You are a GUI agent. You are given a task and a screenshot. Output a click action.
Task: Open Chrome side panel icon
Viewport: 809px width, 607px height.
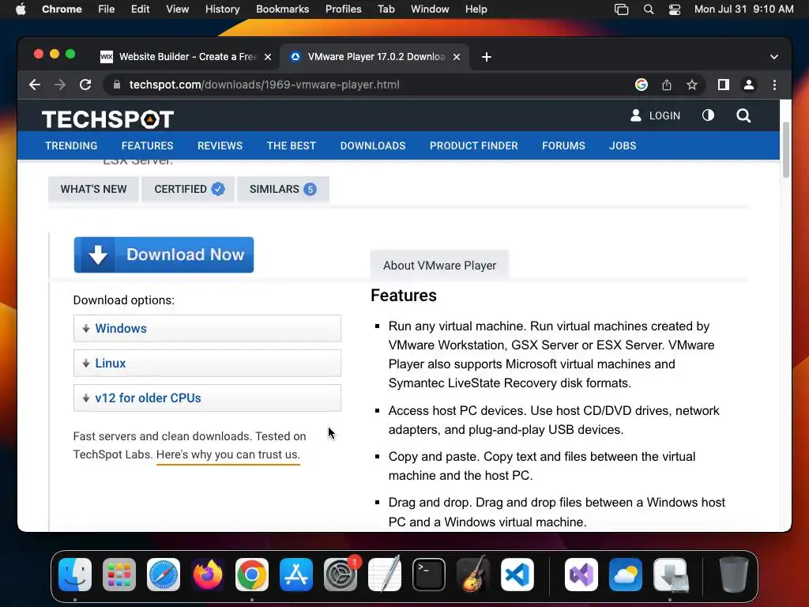coord(724,85)
